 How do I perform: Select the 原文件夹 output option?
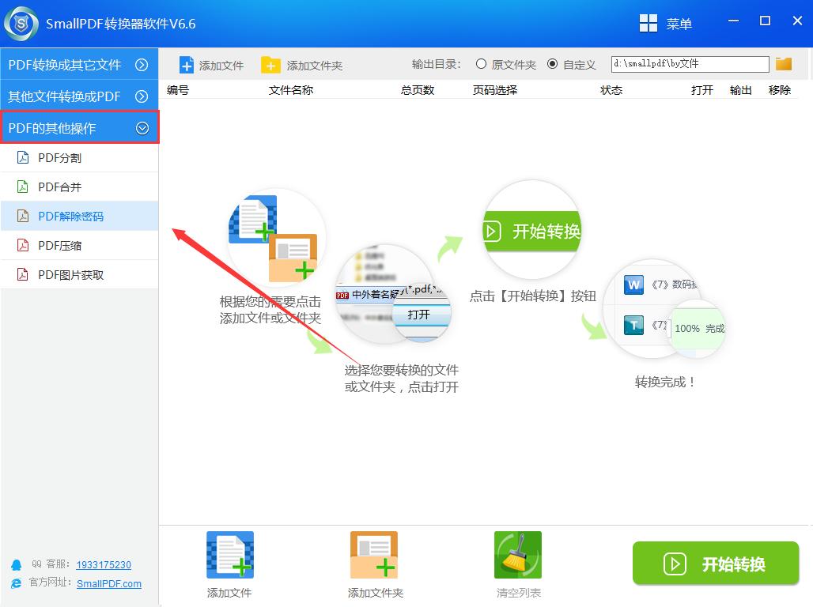tap(481, 65)
